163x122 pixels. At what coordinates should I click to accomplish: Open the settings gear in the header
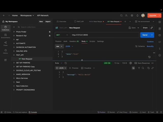(132, 16)
